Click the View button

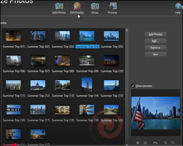pos(156,54)
